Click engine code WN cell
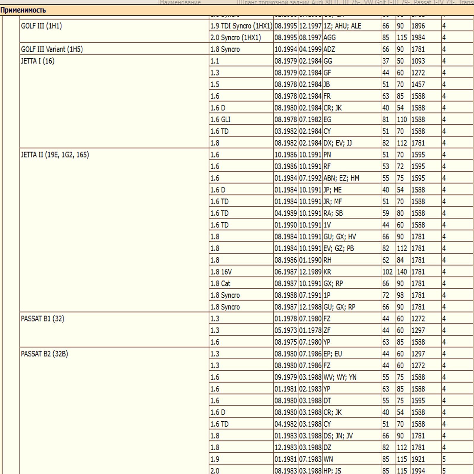Image resolution: width=474 pixels, height=474 pixels. tap(352, 459)
